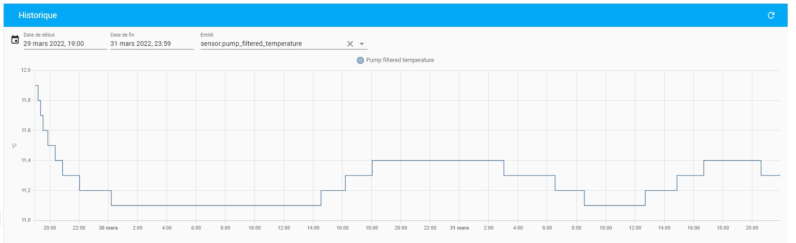This screenshot has width=796, height=243.
Task: Click the Entité field label
Action: coord(207,35)
